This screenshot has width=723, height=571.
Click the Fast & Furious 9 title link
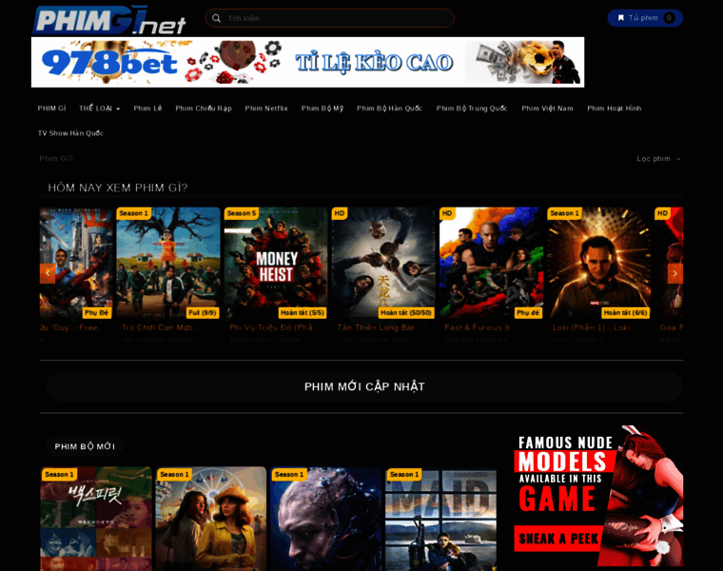pos(482,327)
